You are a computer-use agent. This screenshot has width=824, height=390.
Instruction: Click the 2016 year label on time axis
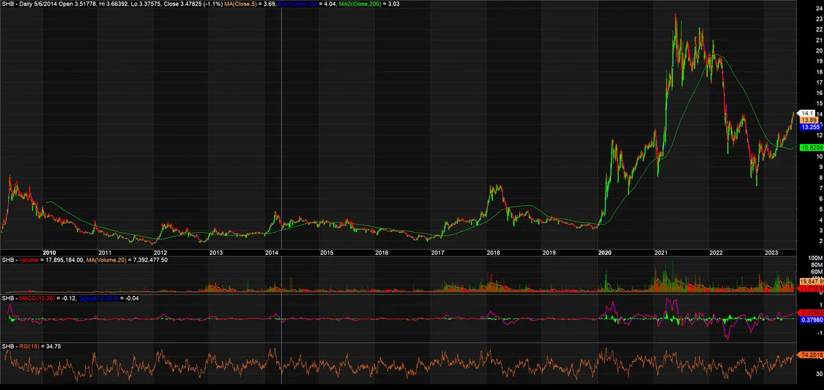click(x=382, y=253)
